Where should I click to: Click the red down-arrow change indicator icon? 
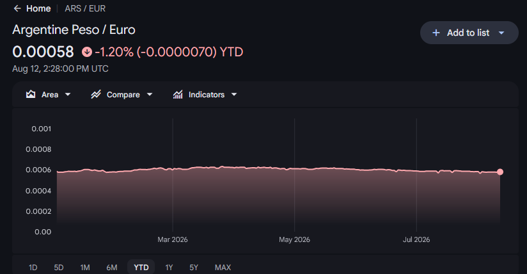pyautogui.click(x=87, y=52)
